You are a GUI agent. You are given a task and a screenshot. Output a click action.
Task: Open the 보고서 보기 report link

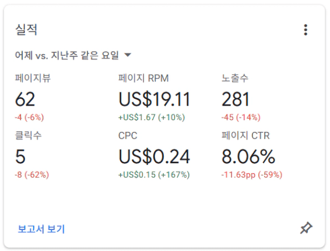pos(41,229)
